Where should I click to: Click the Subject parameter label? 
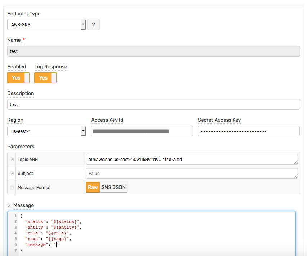coord(25,174)
